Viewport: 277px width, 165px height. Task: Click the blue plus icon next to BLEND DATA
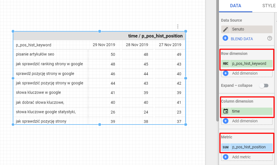pos(225,38)
